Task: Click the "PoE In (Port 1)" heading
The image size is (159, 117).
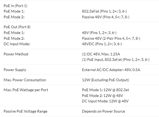Action: [15, 6]
